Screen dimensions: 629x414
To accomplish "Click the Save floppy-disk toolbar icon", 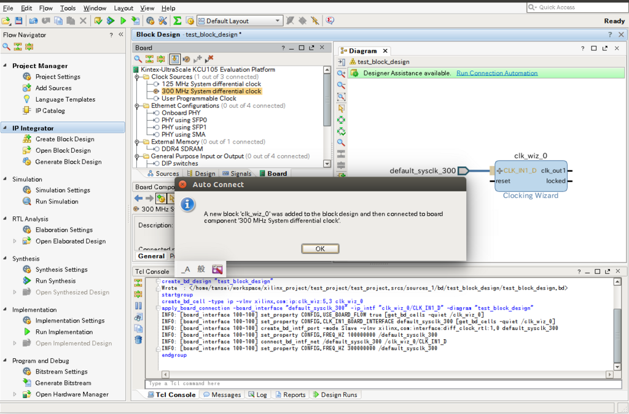I will pyautogui.click(x=18, y=21).
